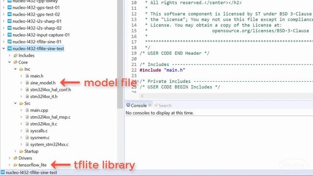Click the stm32l4xx_hal_conf.h file icon
The height and width of the screenshot is (176, 313).
pos(27,90)
